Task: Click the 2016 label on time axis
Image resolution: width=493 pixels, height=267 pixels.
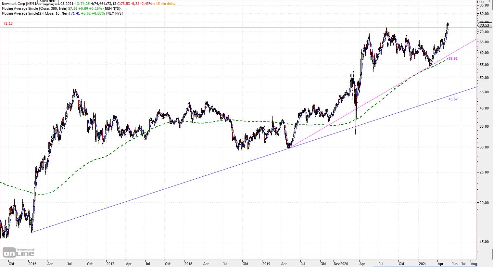Action: pyautogui.click(x=32, y=264)
